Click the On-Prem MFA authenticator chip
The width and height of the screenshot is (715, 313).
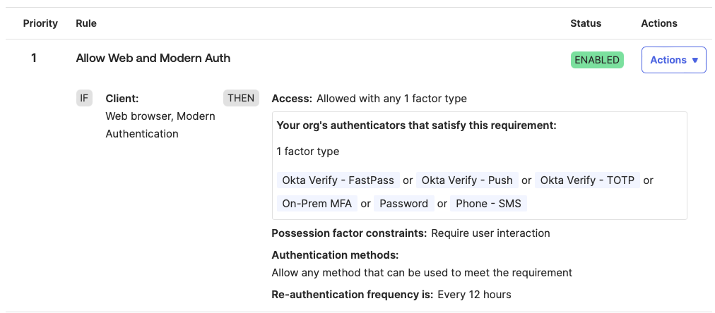tap(316, 204)
